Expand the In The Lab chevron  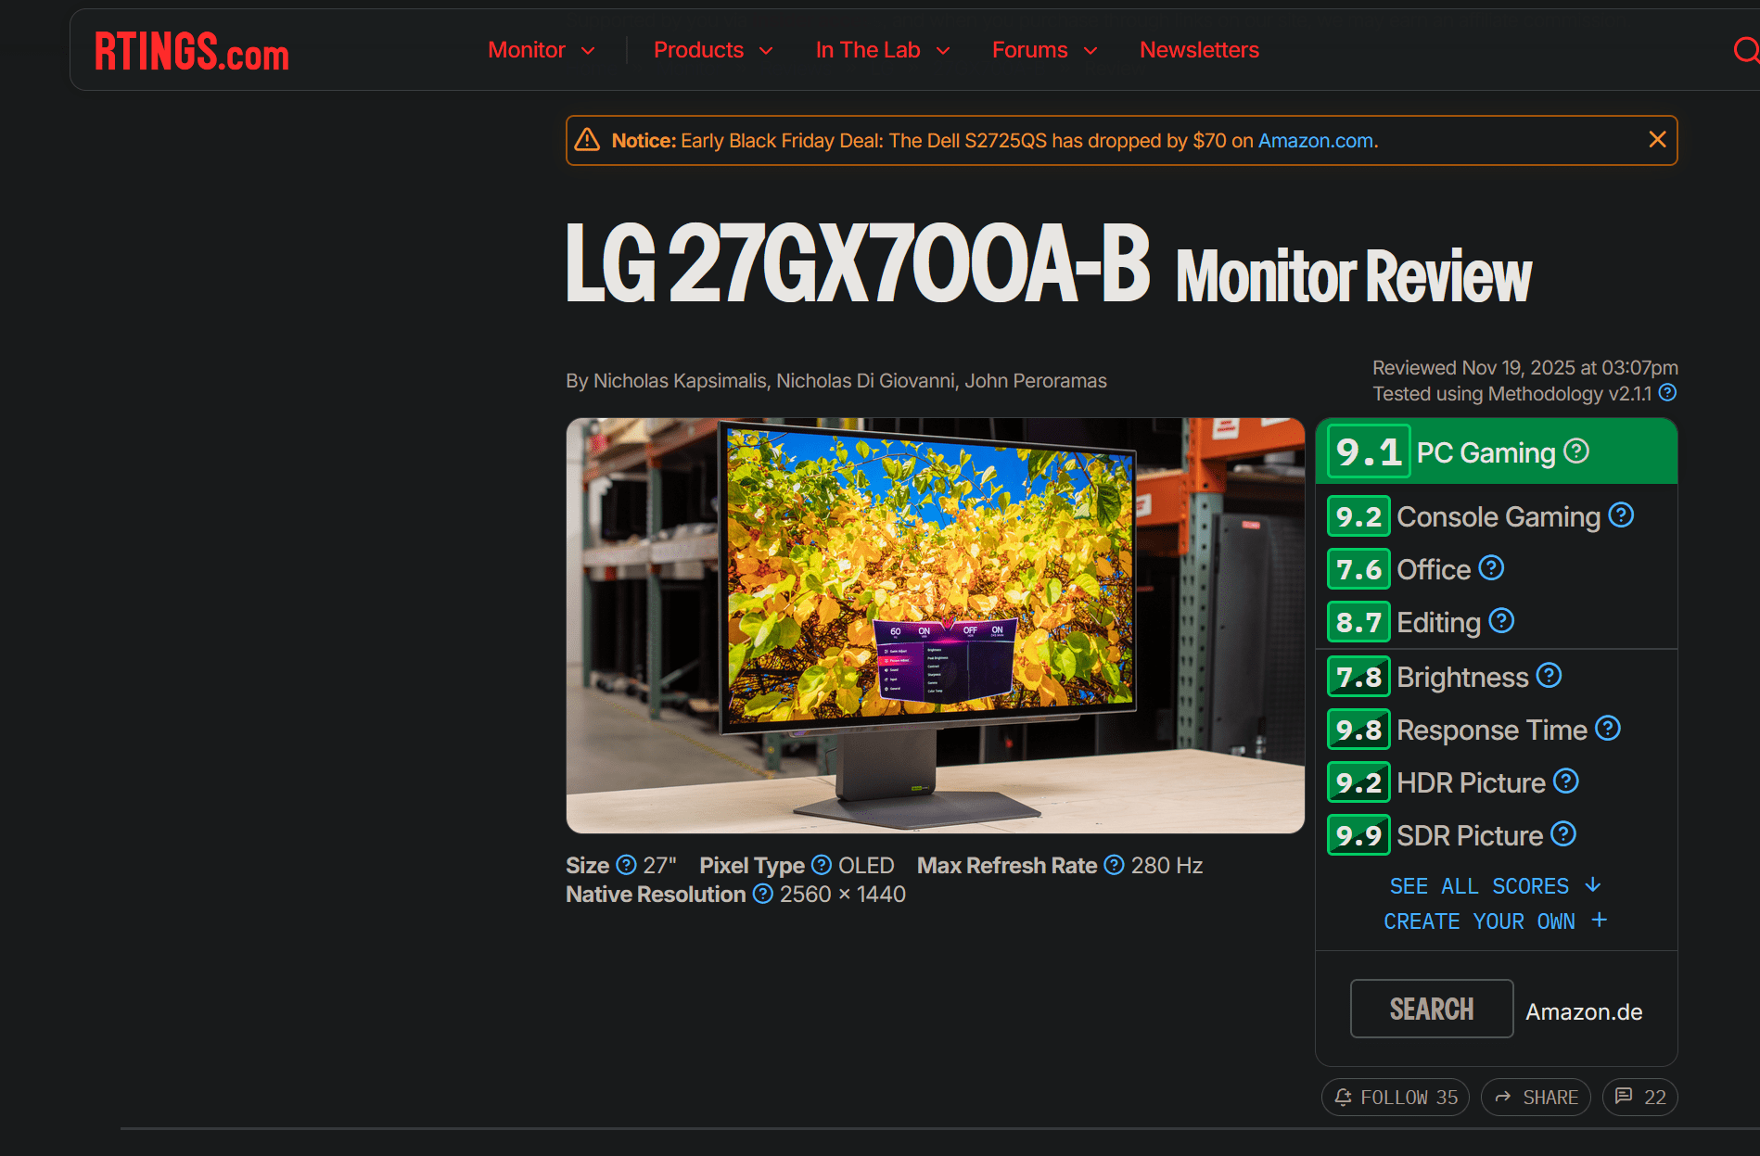point(943,51)
